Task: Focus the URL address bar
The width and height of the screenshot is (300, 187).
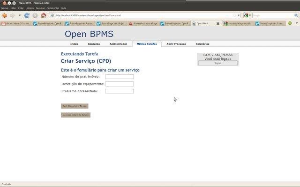Action: (143, 15)
